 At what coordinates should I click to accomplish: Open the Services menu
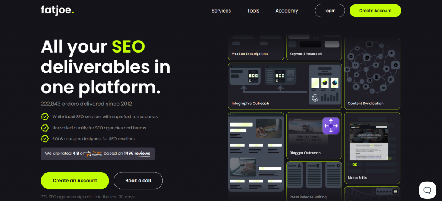tap(221, 11)
